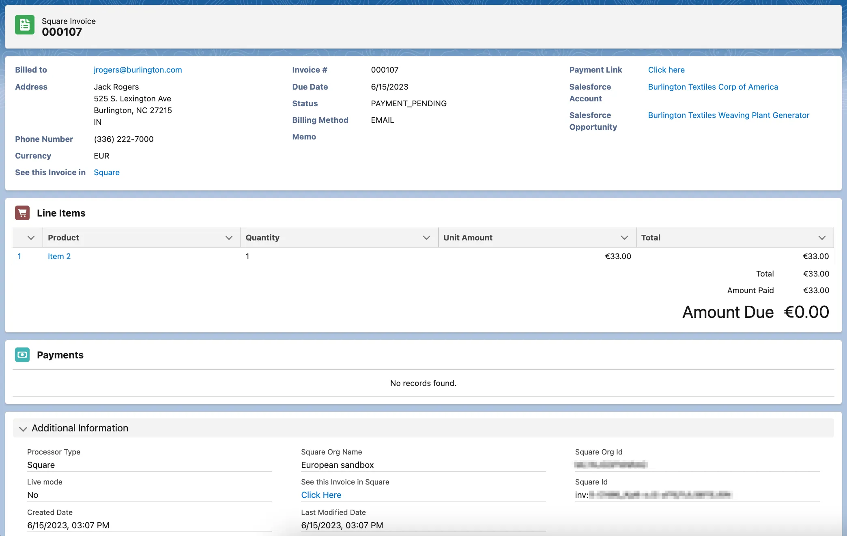Select the Quantity cell for Item 2
847x536 pixels.
pos(247,256)
